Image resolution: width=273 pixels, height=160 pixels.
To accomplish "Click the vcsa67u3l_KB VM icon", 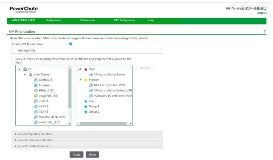I will point(36,96).
